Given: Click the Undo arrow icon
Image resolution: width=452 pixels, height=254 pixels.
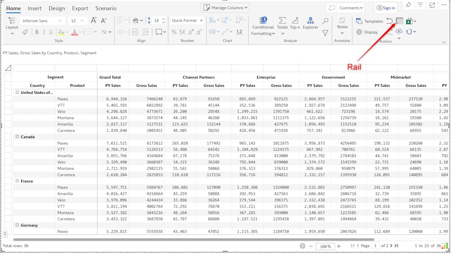Looking at the screenshot, I should click(389, 21).
